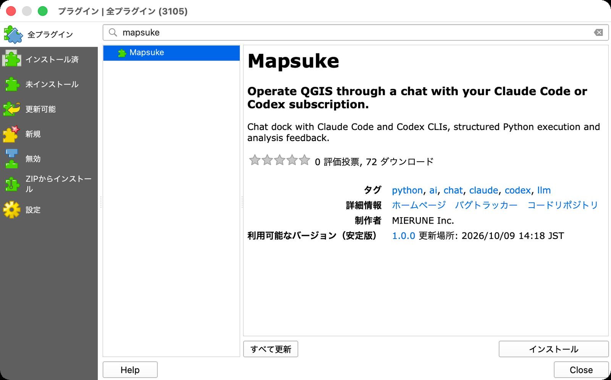Open the コードリポジトリ link

pyautogui.click(x=563, y=205)
